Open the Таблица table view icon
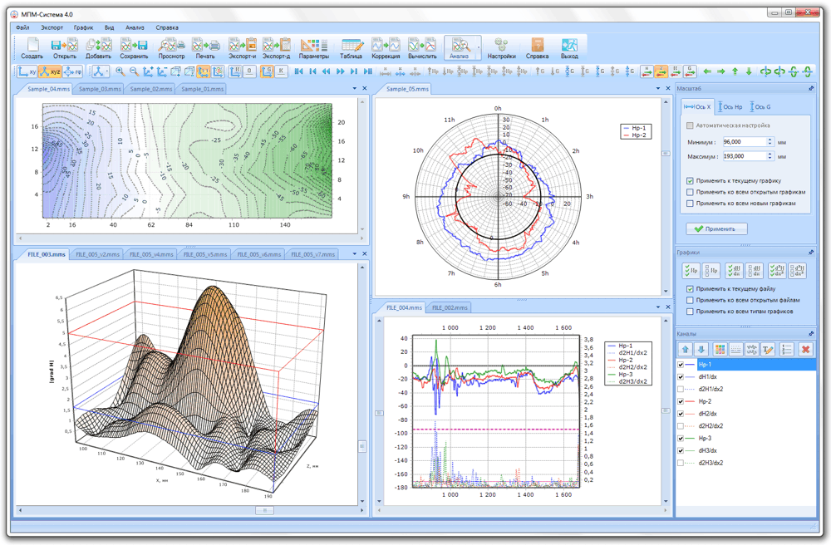 coord(352,47)
